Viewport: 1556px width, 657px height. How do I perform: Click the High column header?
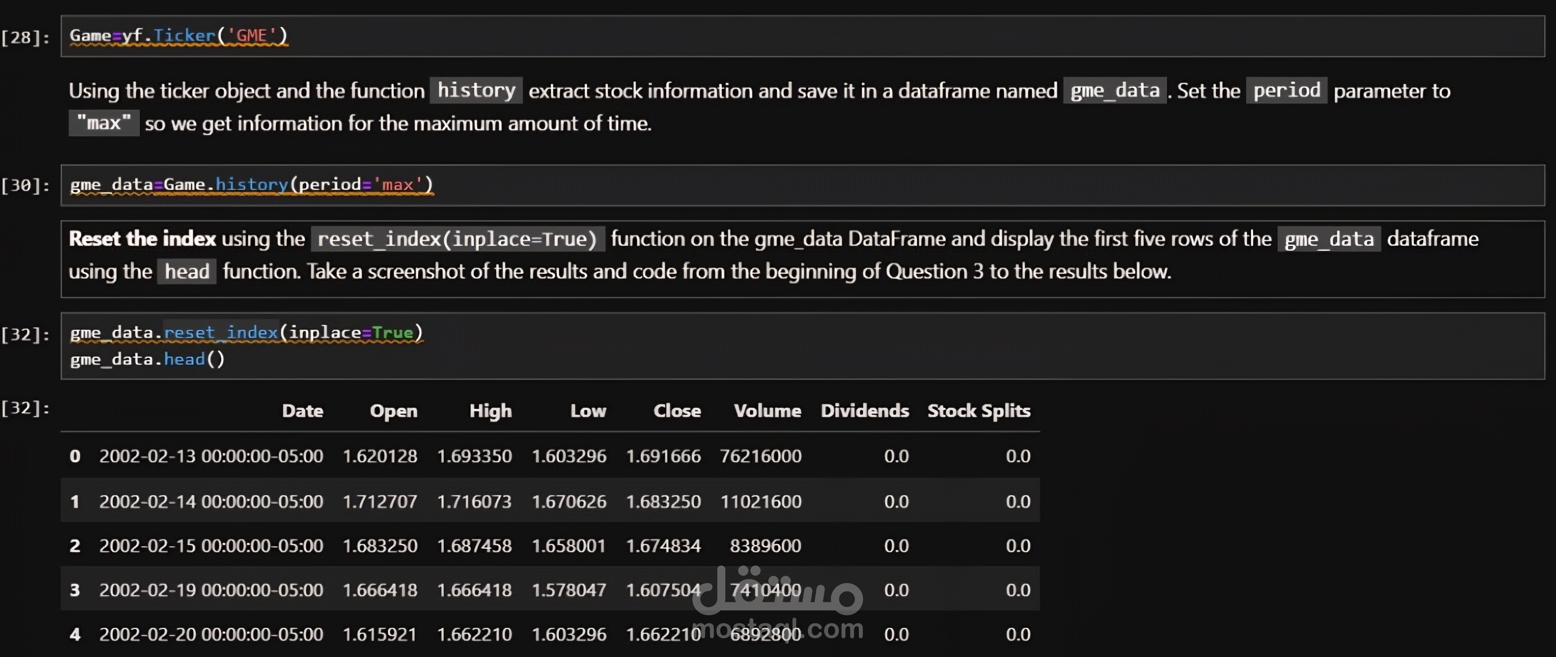491,411
